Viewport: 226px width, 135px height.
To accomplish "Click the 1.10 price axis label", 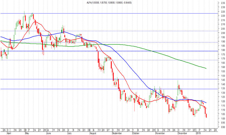I will [223, 110].
